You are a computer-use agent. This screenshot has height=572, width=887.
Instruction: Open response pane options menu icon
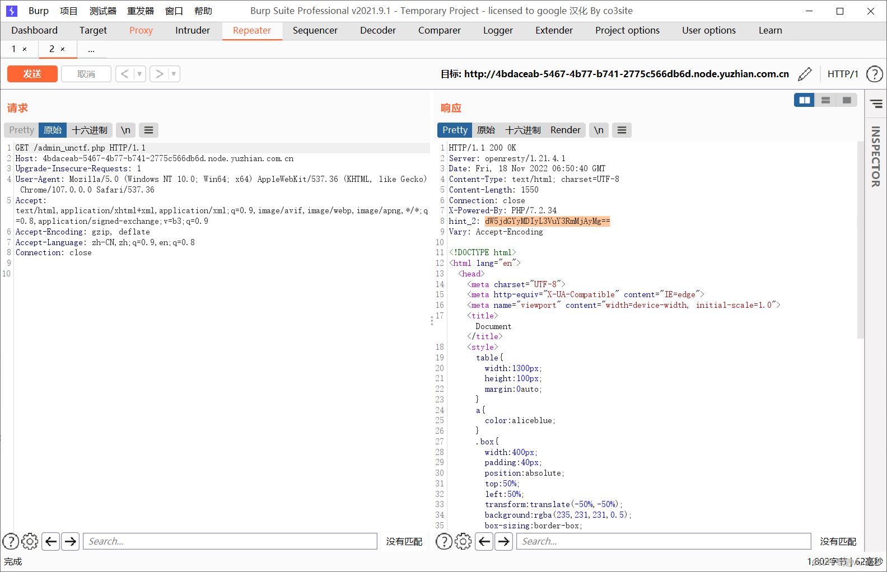coord(622,130)
